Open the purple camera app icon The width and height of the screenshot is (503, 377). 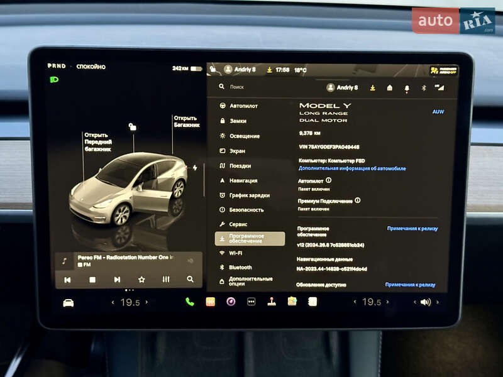tap(231, 302)
